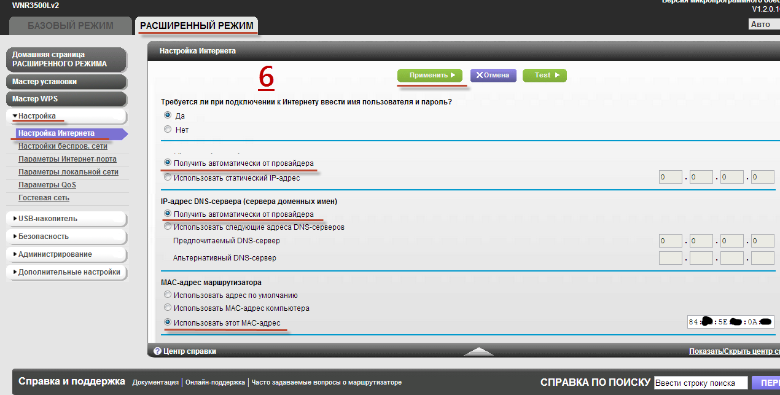This screenshot has width=780, height=395.
Task: Open the Авто language dropdown
Action: point(764,25)
